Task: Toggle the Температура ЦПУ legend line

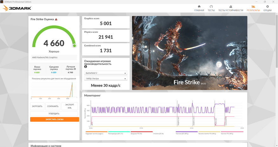Action: click(x=119, y=132)
